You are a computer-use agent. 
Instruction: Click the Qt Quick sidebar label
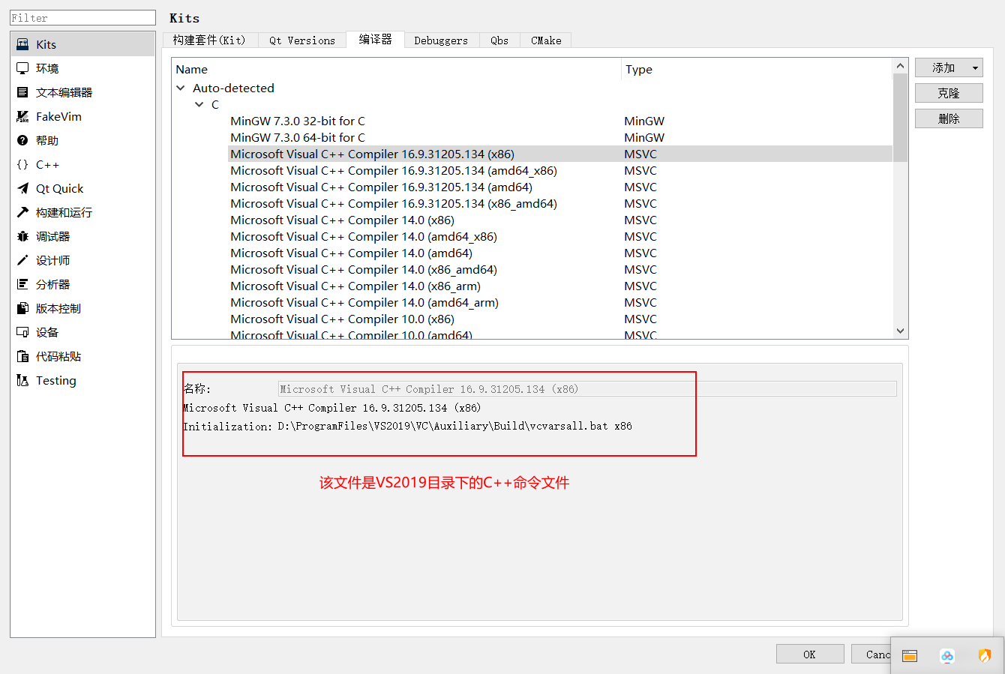(60, 188)
